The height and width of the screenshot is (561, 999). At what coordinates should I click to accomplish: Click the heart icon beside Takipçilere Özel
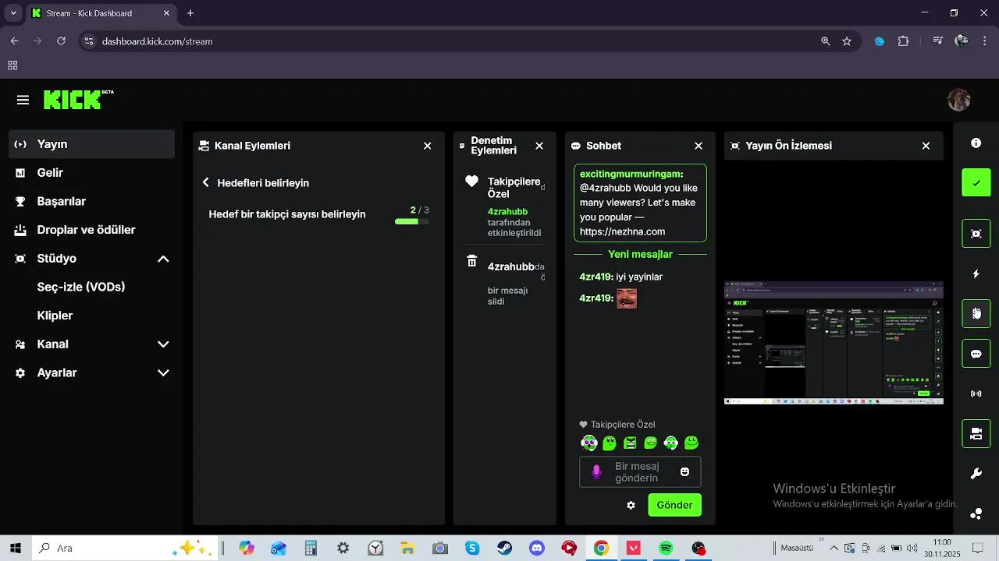click(471, 182)
